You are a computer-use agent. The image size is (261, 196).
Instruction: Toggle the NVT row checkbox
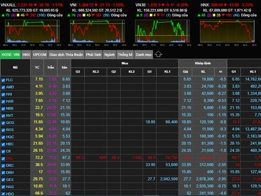tap(3, 116)
